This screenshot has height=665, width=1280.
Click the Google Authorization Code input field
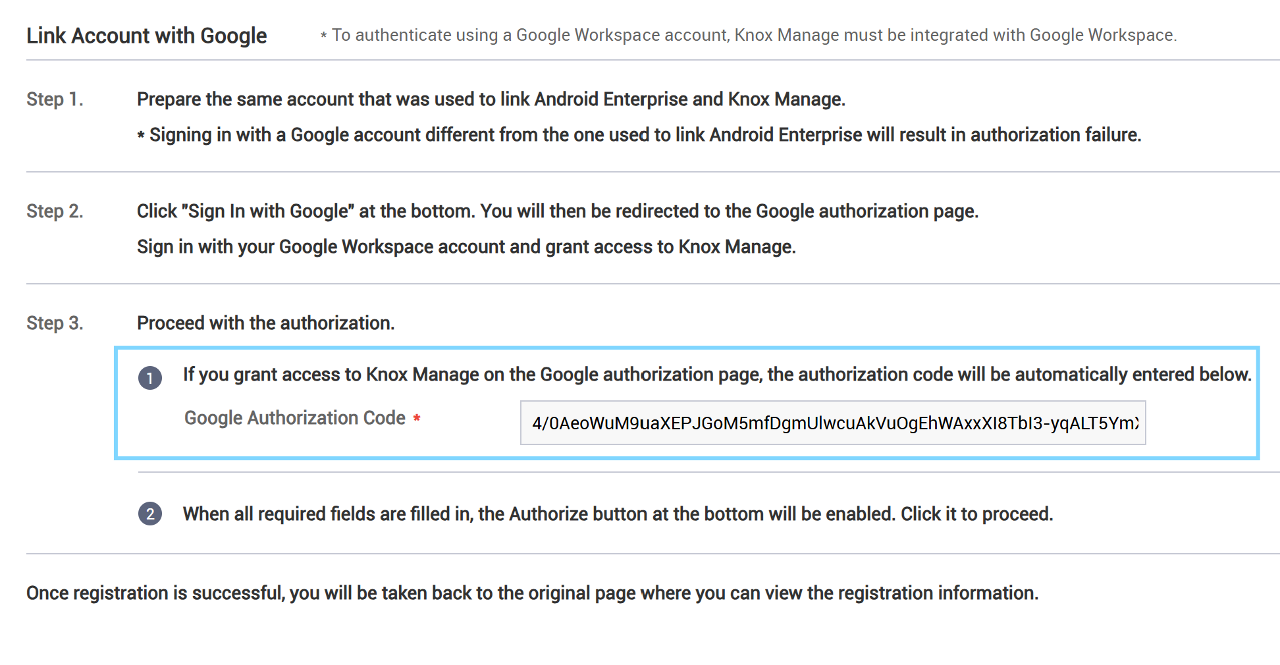[x=833, y=423]
